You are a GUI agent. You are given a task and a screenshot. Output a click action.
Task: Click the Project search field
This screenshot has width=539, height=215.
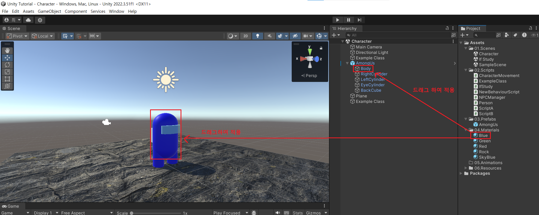coord(484,35)
